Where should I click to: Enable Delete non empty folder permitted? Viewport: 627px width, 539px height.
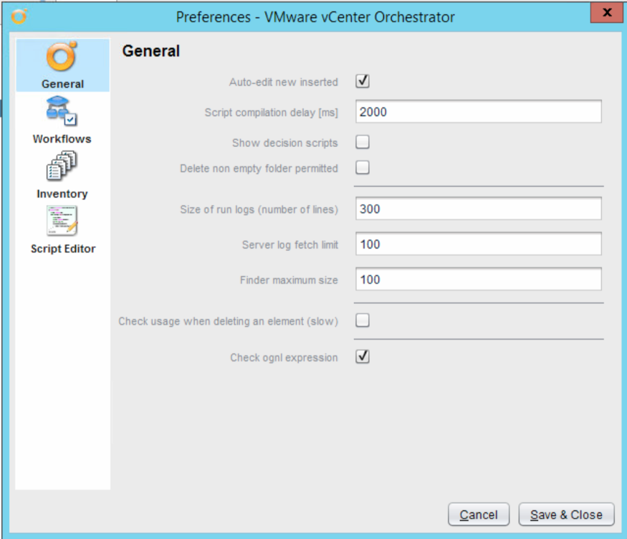pos(362,168)
